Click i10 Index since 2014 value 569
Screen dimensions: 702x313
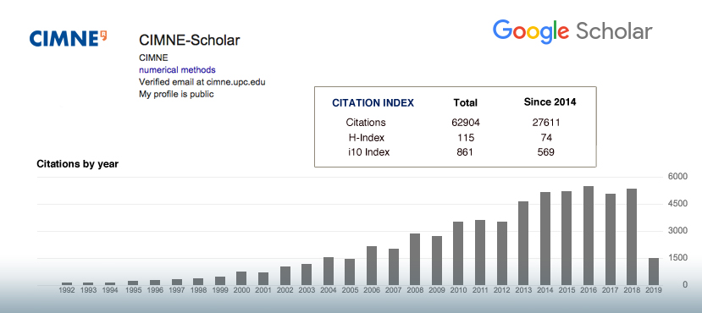coord(546,152)
